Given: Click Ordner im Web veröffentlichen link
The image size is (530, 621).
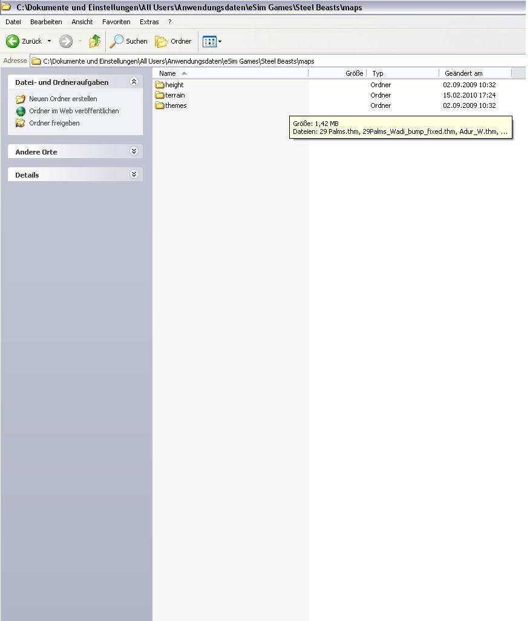Looking at the screenshot, I should pyautogui.click(x=74, y=111).
